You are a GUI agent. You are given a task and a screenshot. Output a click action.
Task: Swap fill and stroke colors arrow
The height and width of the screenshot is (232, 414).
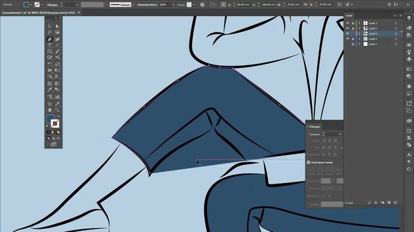(x=58, y=116)
